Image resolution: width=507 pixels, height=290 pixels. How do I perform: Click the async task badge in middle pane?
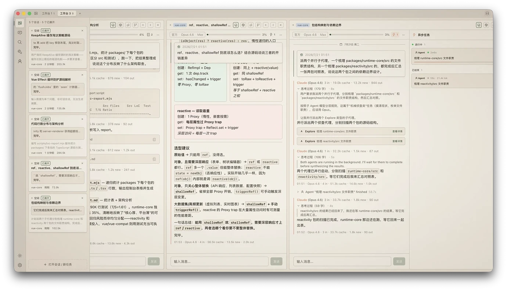coord(272,35)
